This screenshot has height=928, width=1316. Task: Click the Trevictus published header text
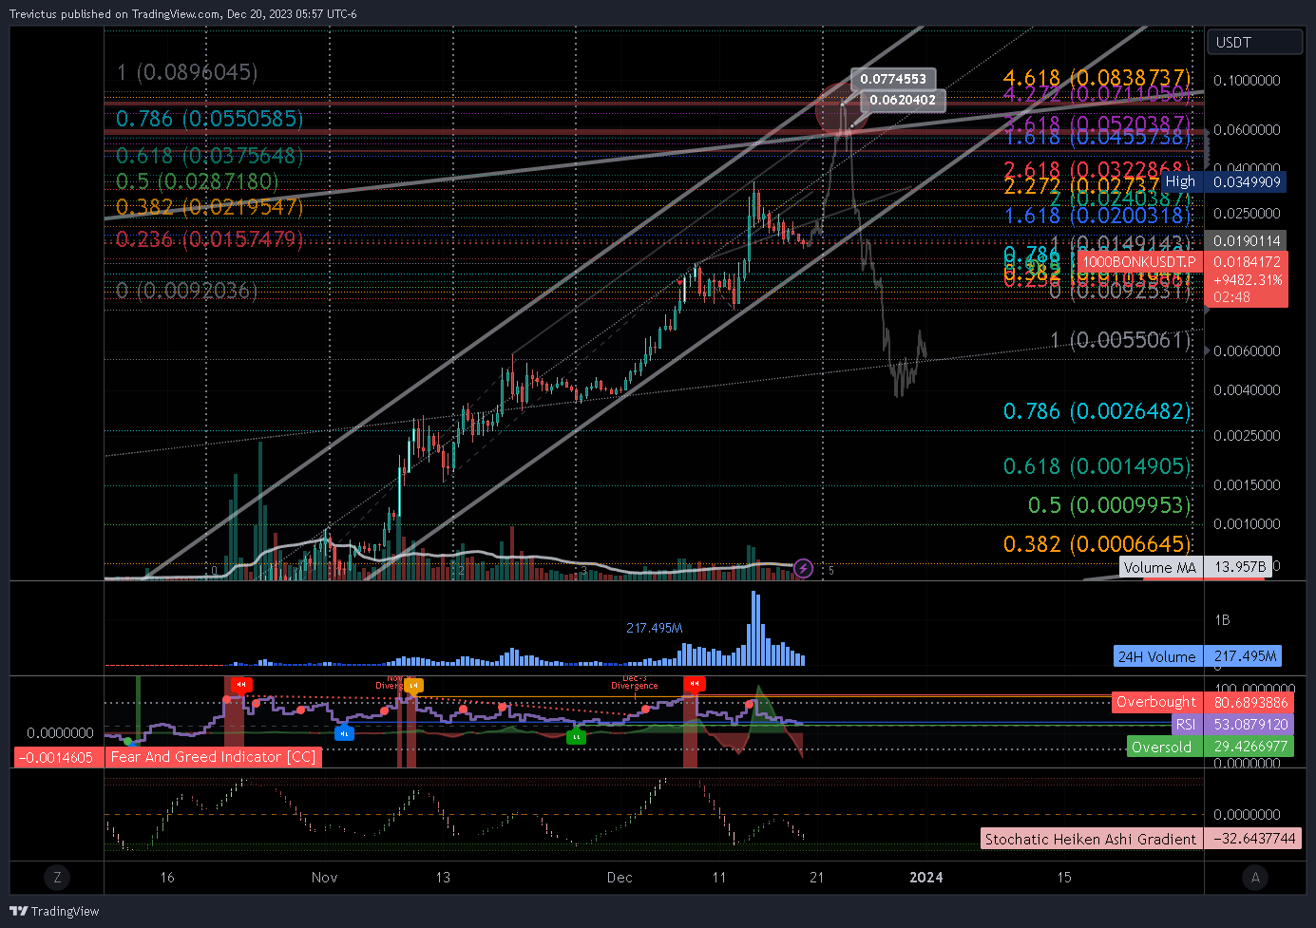[182, 13]
